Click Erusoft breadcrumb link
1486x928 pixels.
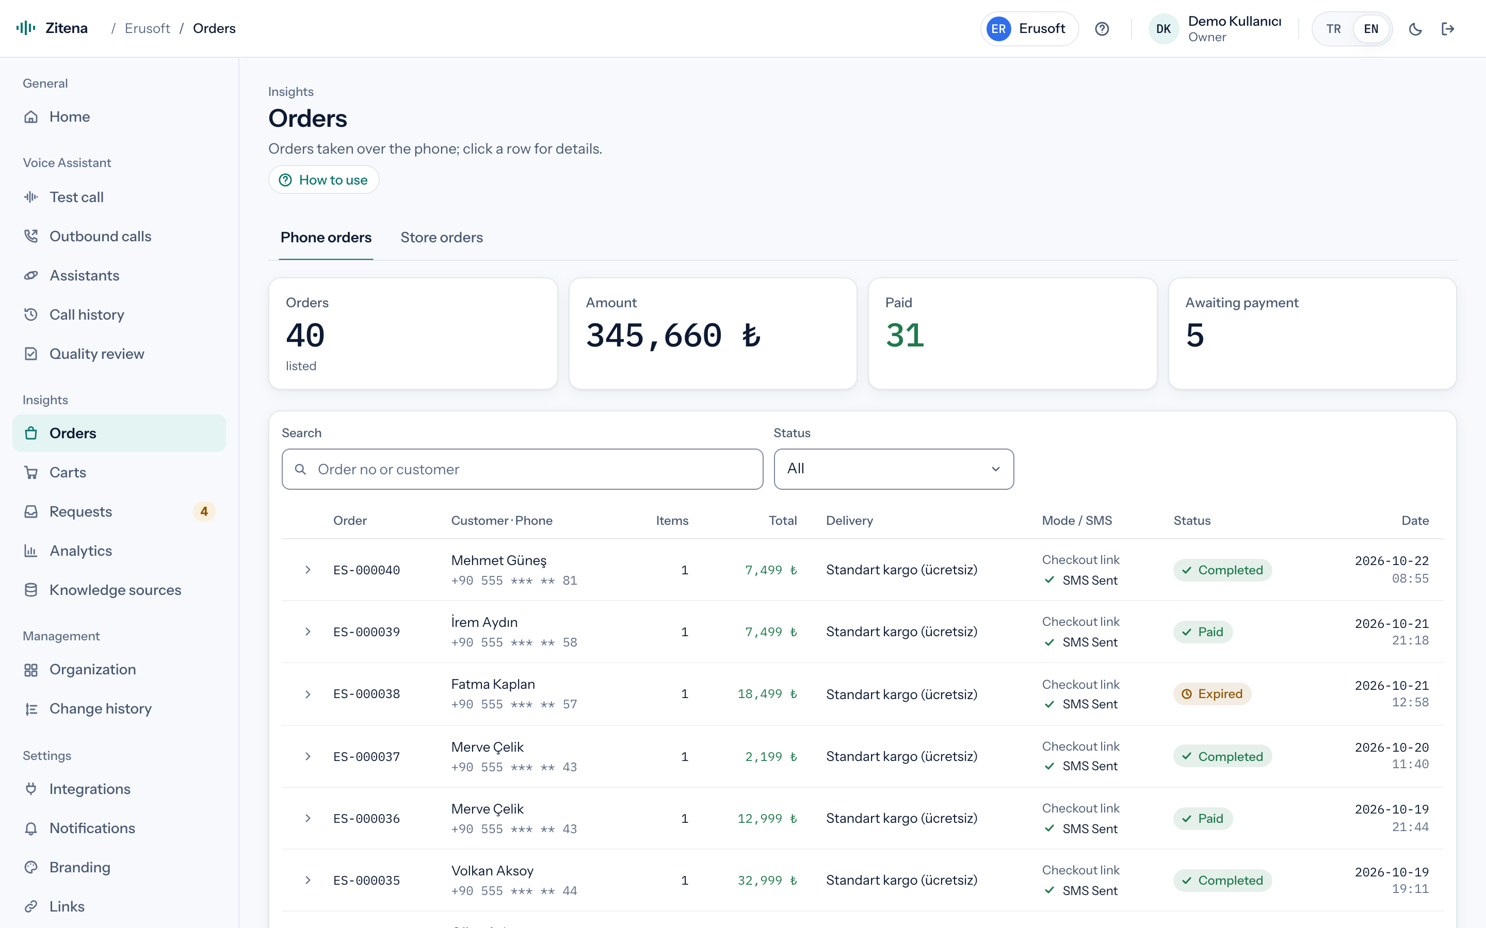pos(148,28)
